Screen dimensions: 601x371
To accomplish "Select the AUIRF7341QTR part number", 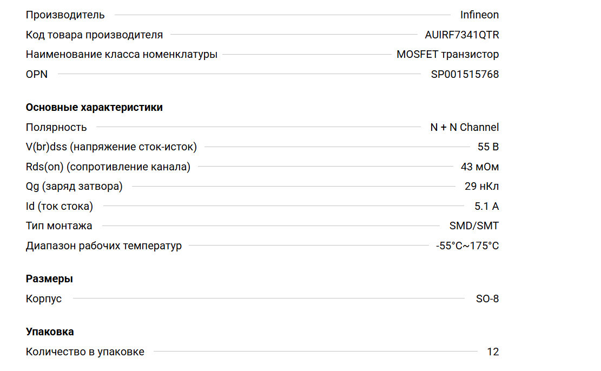I will tap(462, 35).
